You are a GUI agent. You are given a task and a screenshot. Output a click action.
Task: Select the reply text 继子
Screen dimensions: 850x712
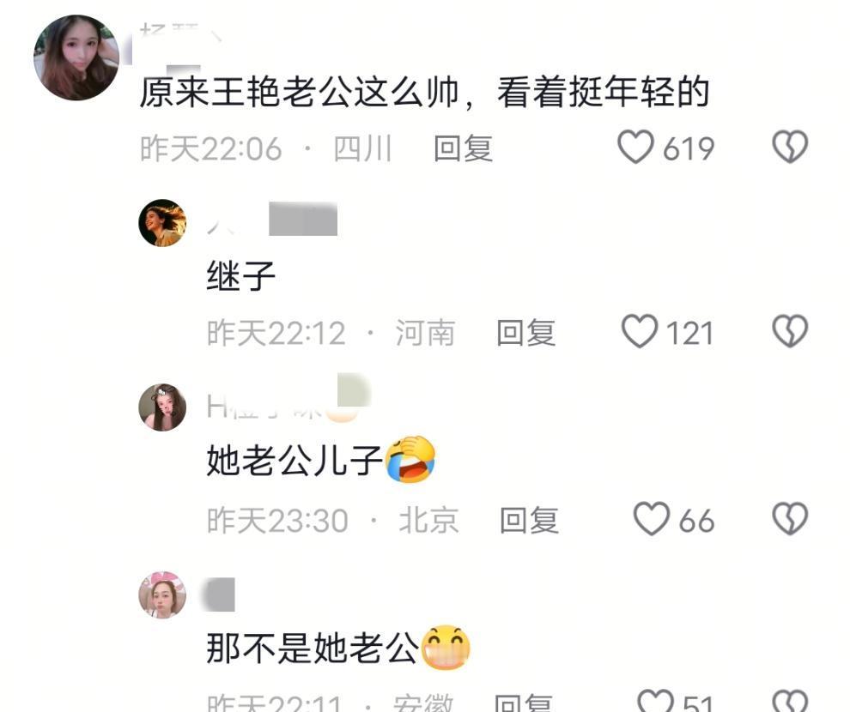coord(241,275)
